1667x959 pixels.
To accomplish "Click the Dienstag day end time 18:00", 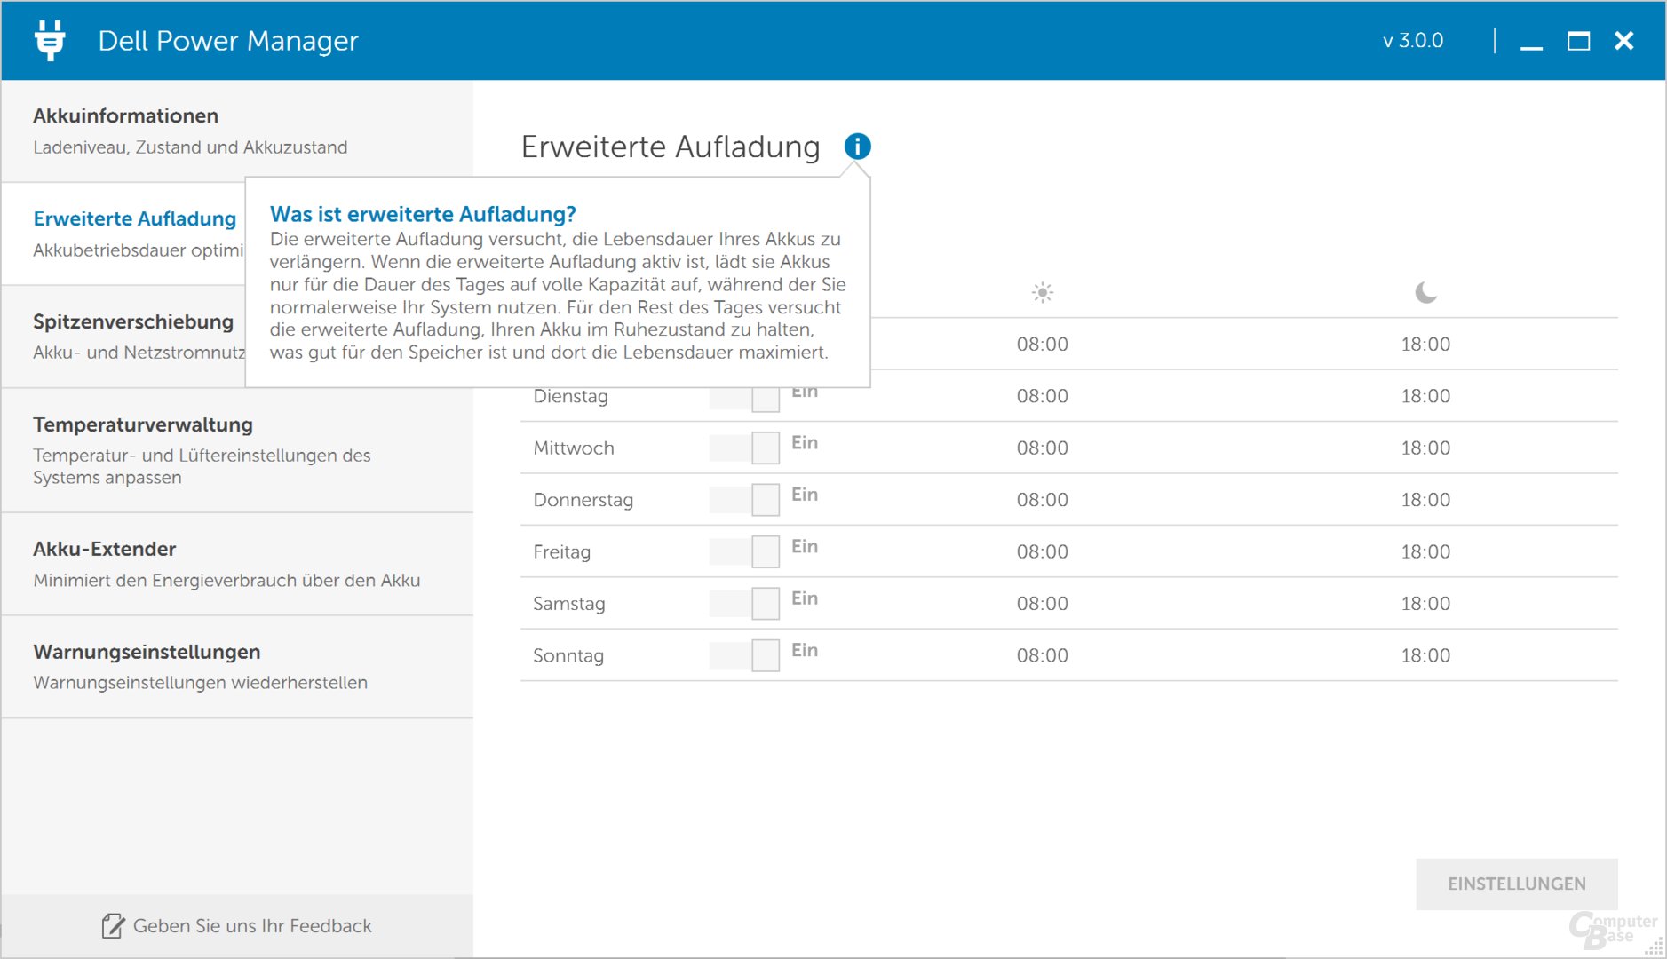I will click(x=1425, y=396).
